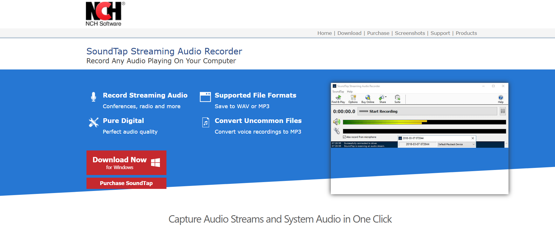Click the 0:00:00.0 recording timer

point(344,111)
